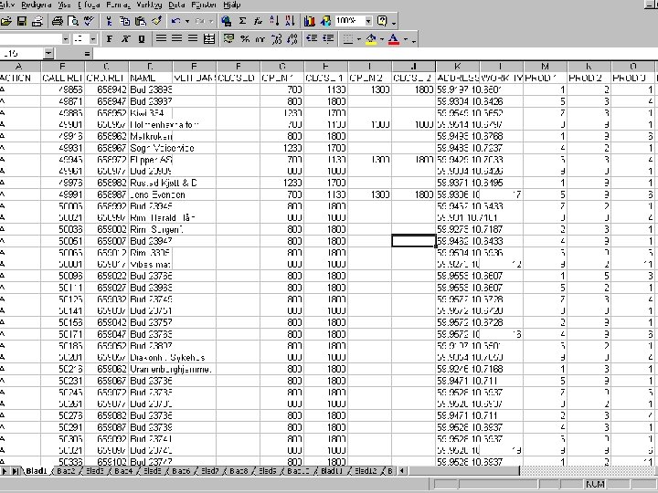658x493 pixels.
Task: Click the Save icon in toolbar
Action: pyautogui.click(x=21, y=21)
